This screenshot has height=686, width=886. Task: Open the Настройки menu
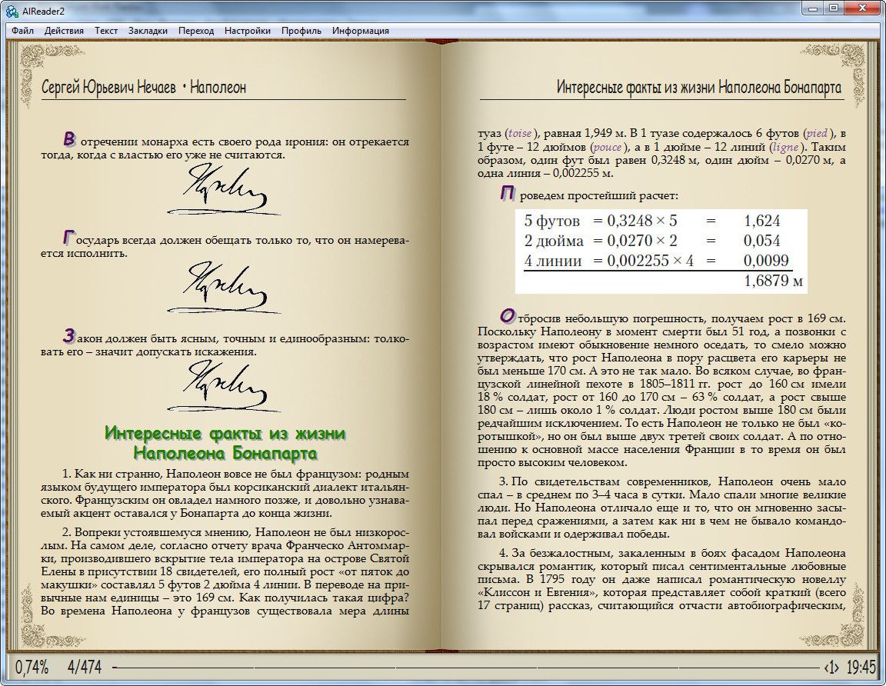248,31
